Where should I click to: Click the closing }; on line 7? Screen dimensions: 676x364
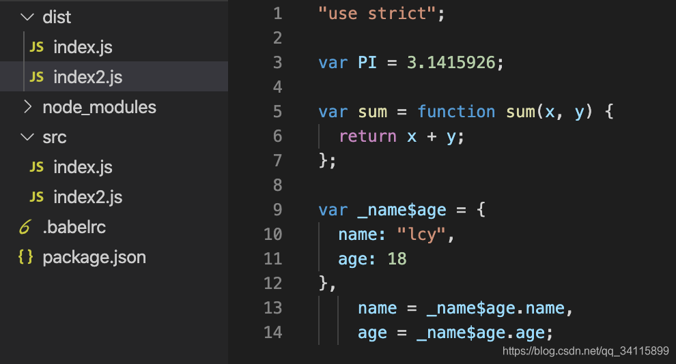327,160
